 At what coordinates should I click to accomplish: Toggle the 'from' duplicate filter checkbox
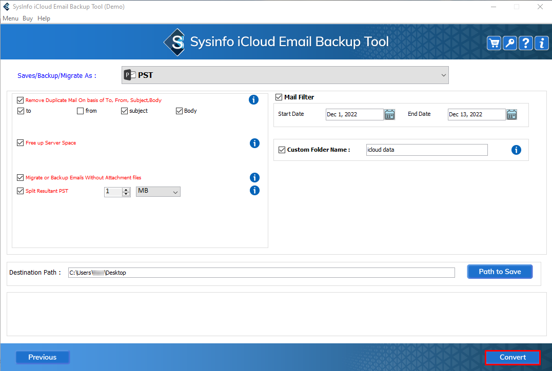click(x=81, y=111)
